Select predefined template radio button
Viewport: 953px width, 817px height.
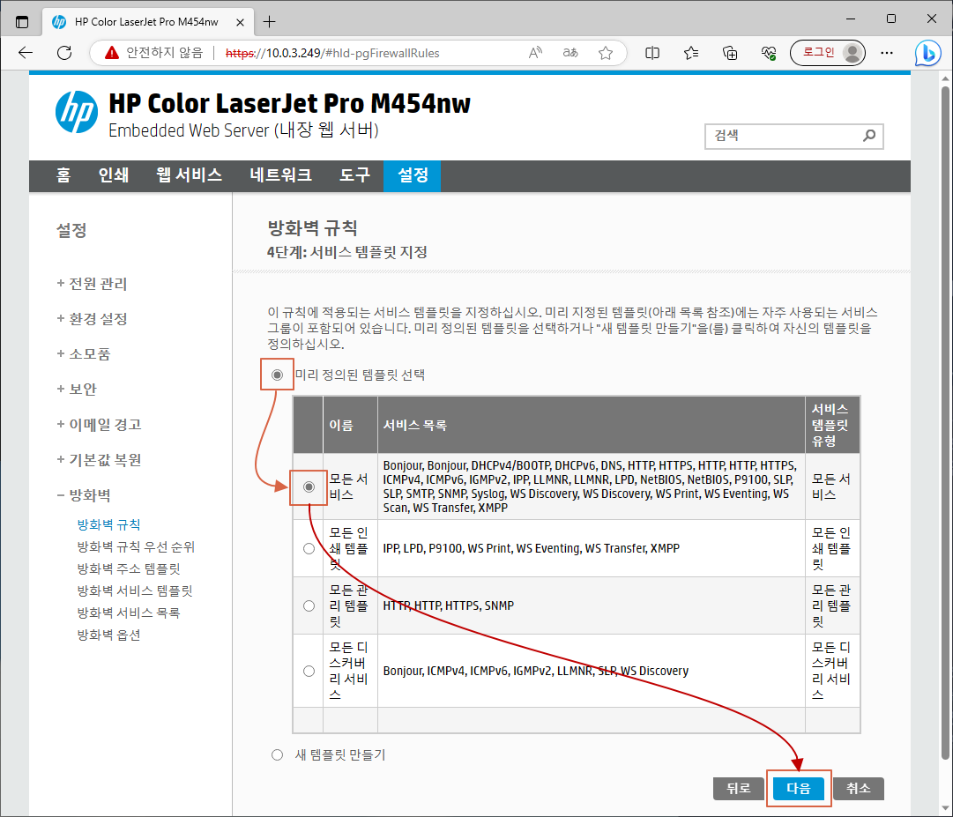pyautogui.click(x=277, y=375)
